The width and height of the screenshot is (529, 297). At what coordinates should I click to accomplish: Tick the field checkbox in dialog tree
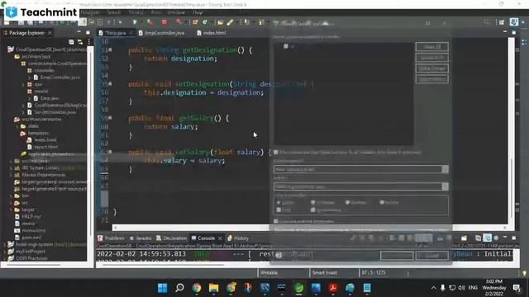coord(286,46)
